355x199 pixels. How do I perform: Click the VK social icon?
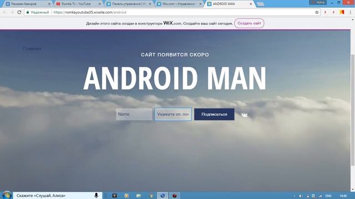(245, 115)
